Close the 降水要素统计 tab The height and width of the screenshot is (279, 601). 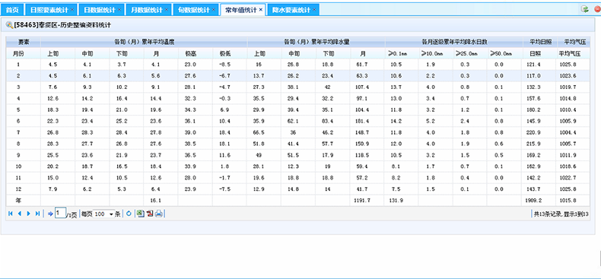point(314,10)
